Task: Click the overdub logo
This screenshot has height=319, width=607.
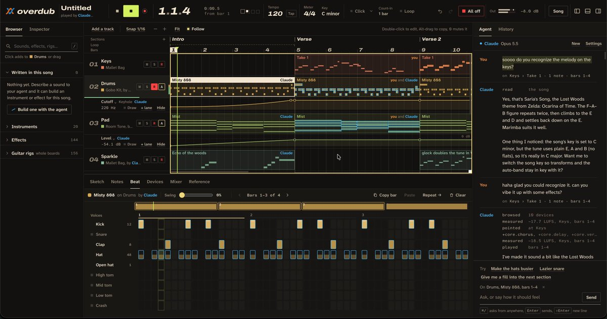Action: [30, 11]
